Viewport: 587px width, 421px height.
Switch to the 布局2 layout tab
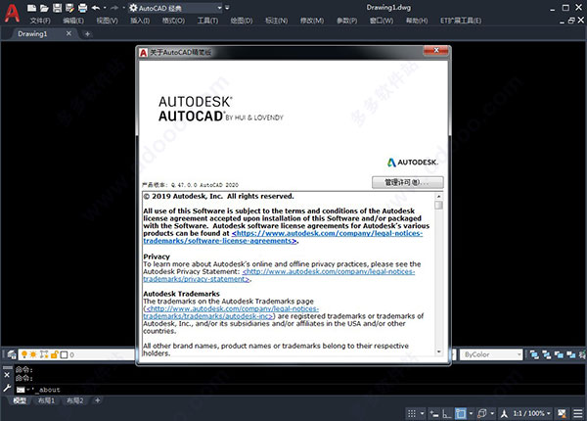pos(75,400)
